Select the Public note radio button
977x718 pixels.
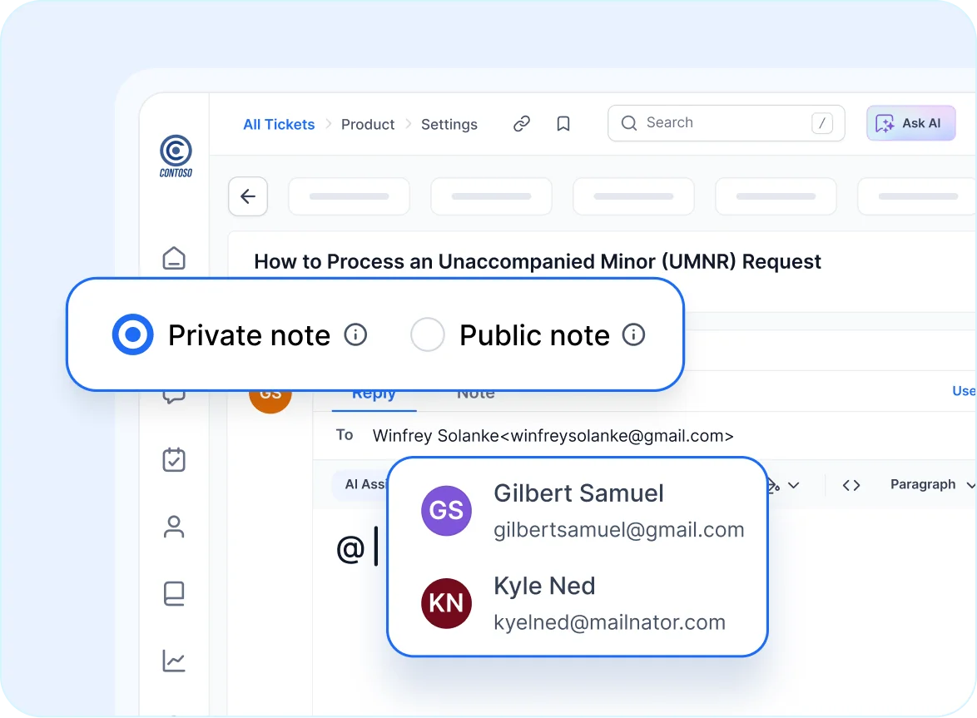tap(428, 334)
